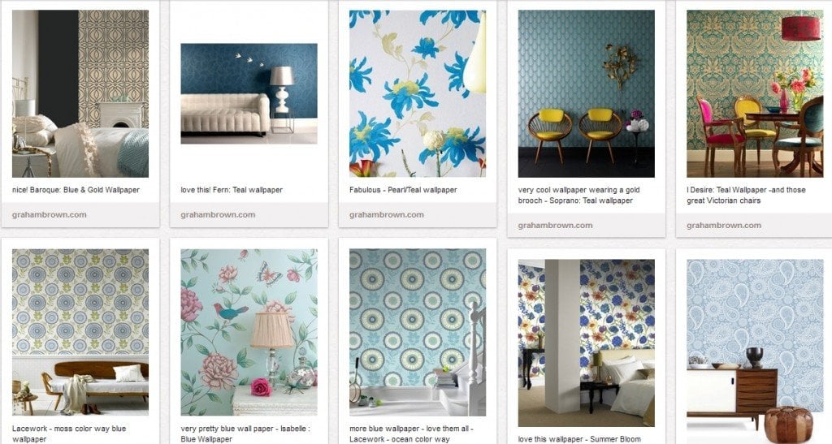
Task: Click the 'nice! Baroque: Blue & Gold Wallpaper' caption
Action: [x=76, y=190]
